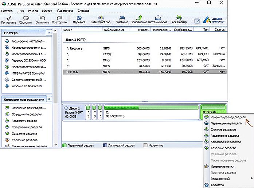The height and width of the screenshot is (188, 254).
Task: Select Копирование раздела in operations panel
Action: click(24, 127)
